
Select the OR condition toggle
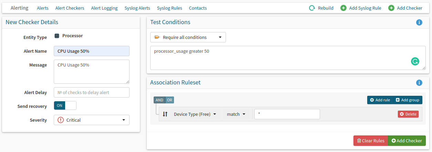(169, 100)
